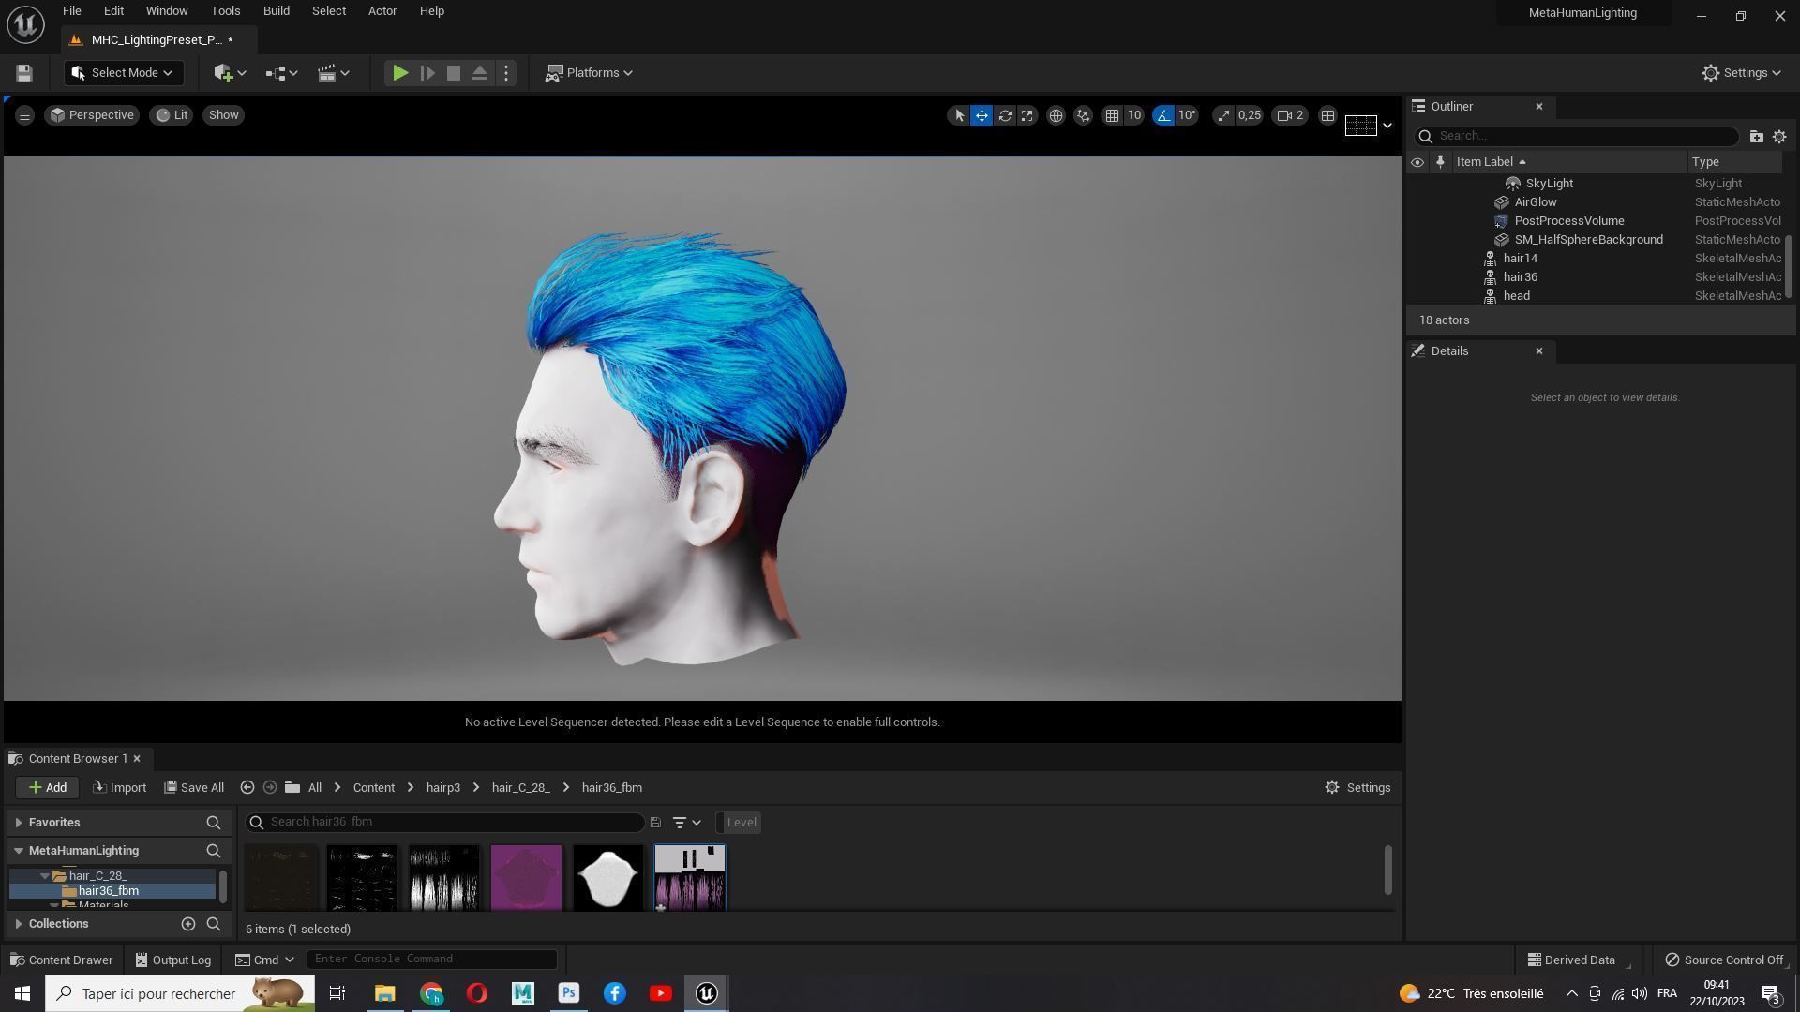Expand the Collections section

click(19, 924)
